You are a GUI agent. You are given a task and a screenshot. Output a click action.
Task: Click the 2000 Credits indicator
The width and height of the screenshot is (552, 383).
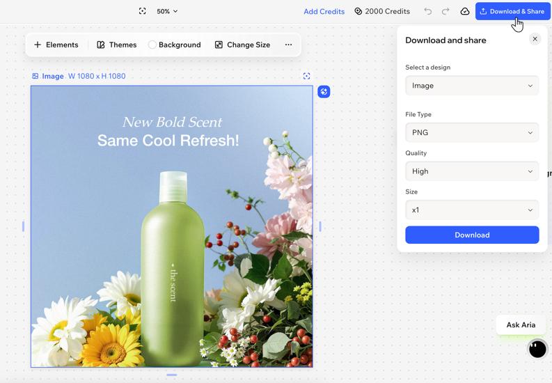click(x=382, y=11)
